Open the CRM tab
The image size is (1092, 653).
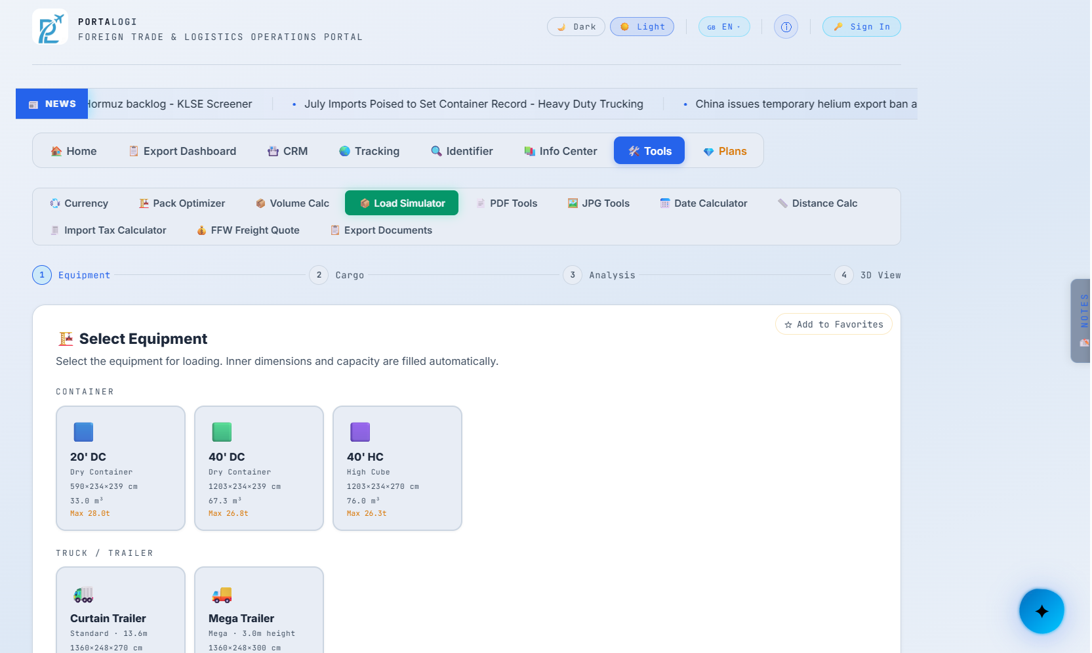pos(287,151)
